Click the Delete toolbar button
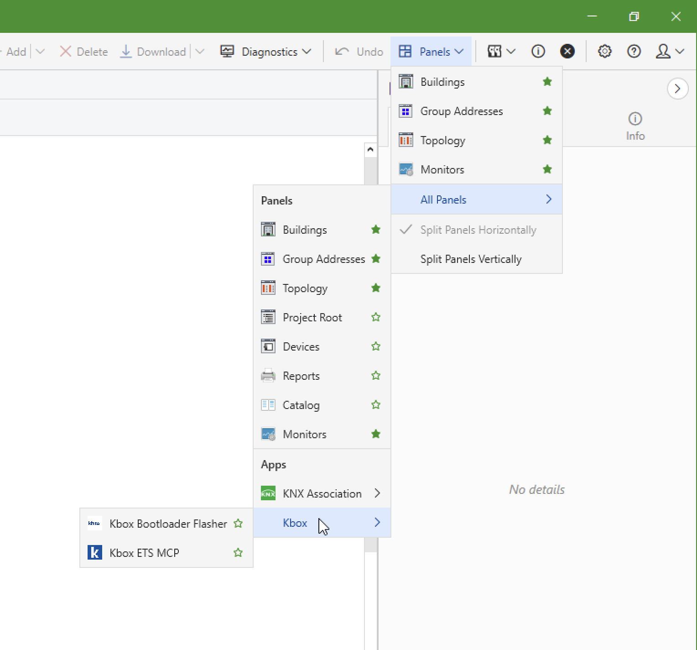This screenshot has height=650, width=697. pyautogui.click(x=83, y=52)
